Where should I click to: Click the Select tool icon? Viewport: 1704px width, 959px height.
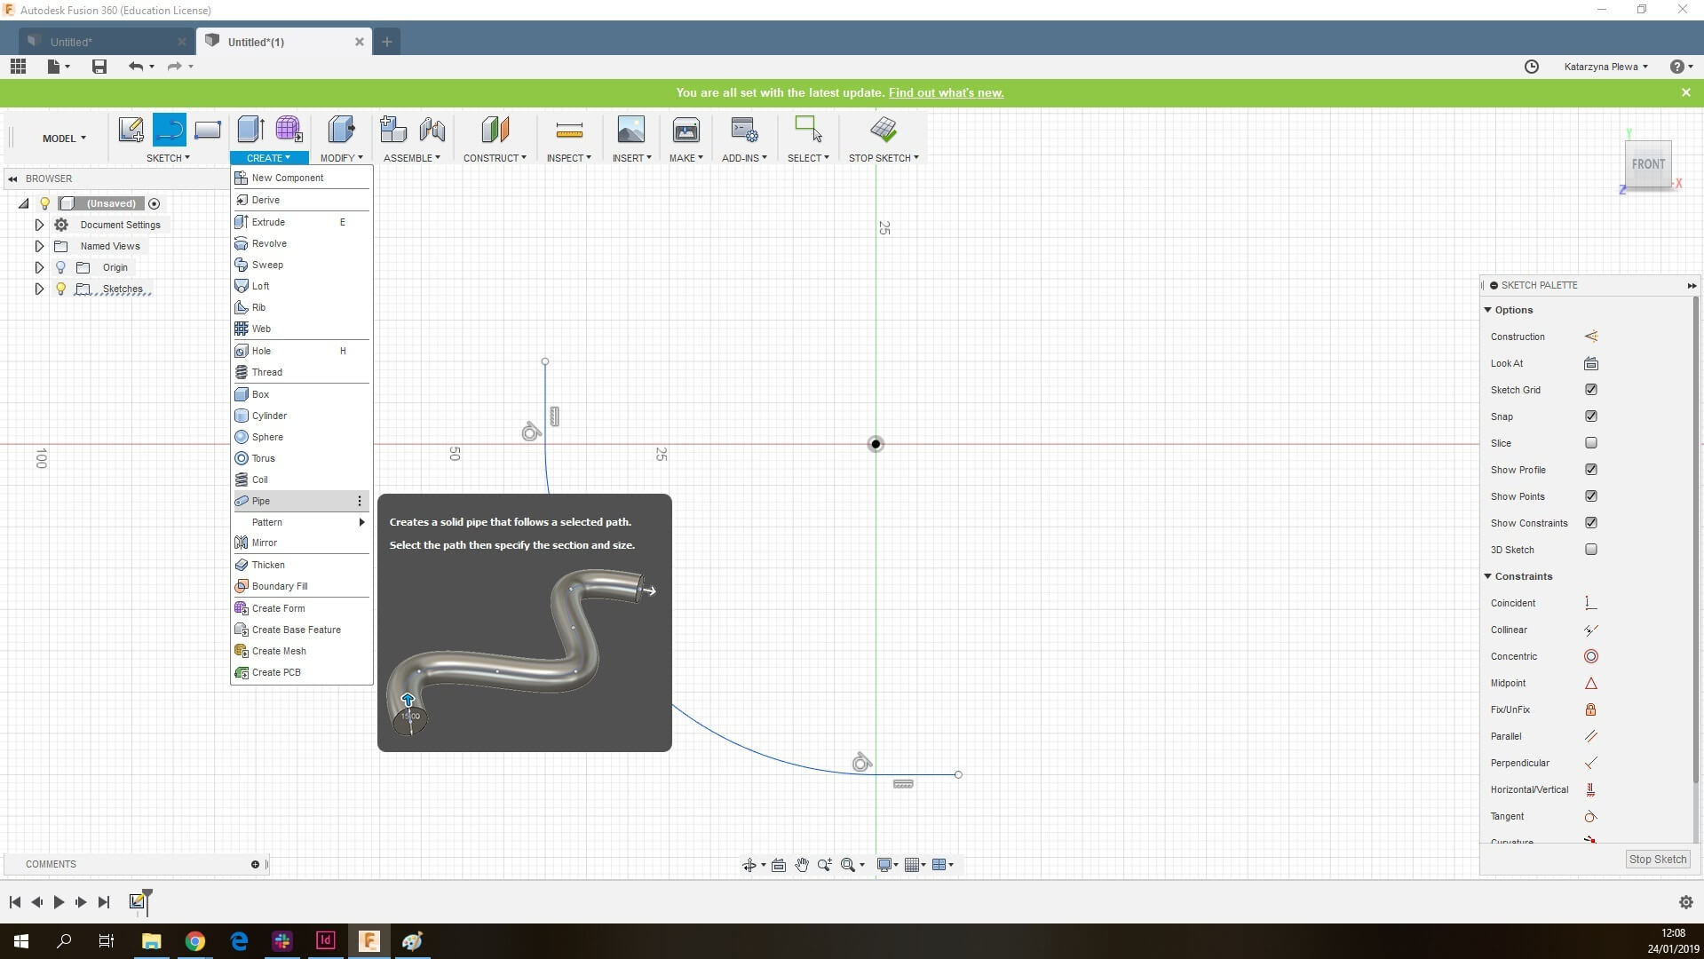click(x=808, y=130)
